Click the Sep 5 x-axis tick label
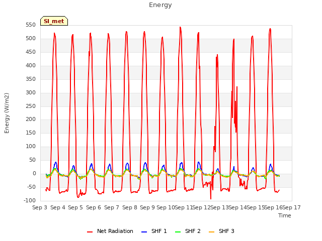Image resolution: width=322 pixels, height=241 pixels. tap(75, 207)
